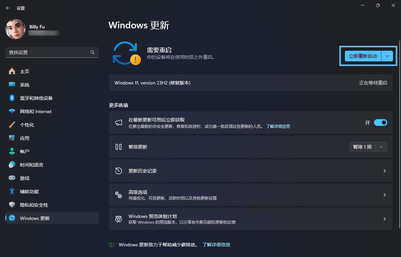Viewport: 401px width, 257px height.
Task: Click the green leaf carbon emissions icon
Action: pos(112,245)
